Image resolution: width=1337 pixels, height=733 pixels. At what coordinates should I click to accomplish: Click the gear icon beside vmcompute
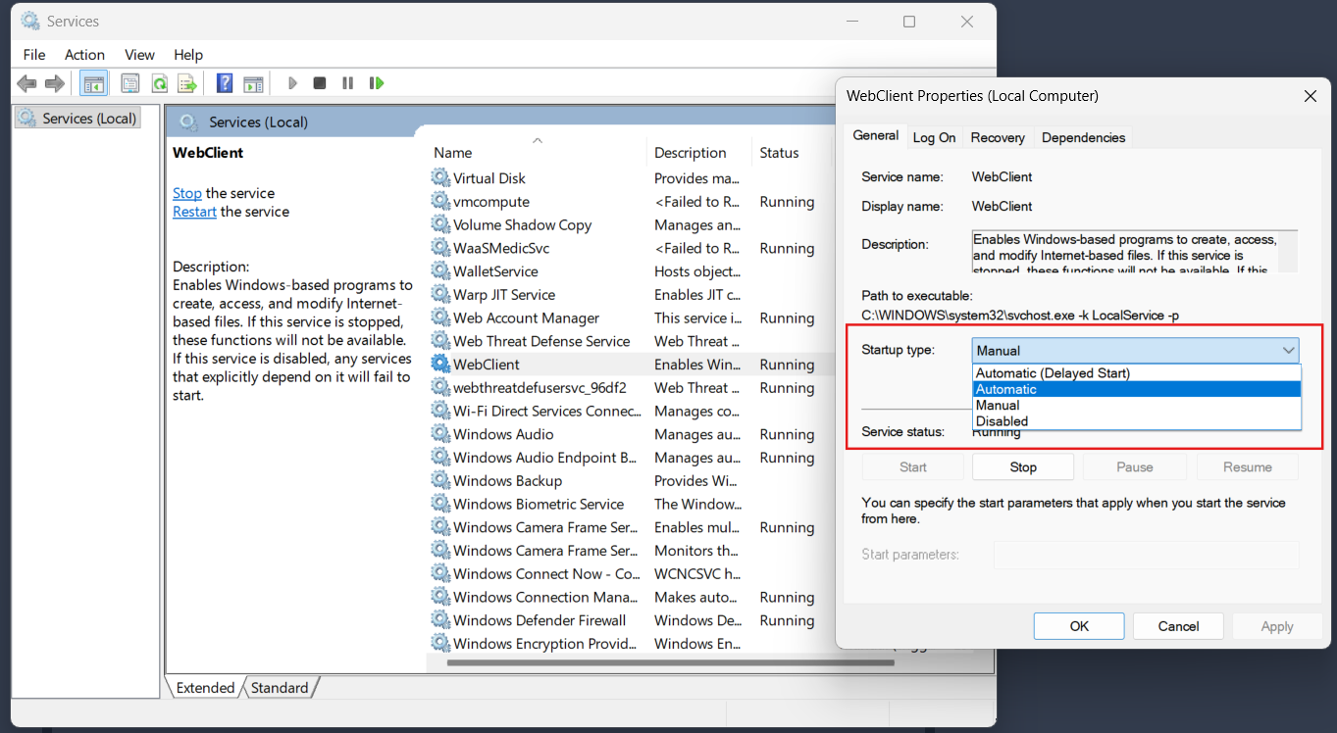click(440, 202)
